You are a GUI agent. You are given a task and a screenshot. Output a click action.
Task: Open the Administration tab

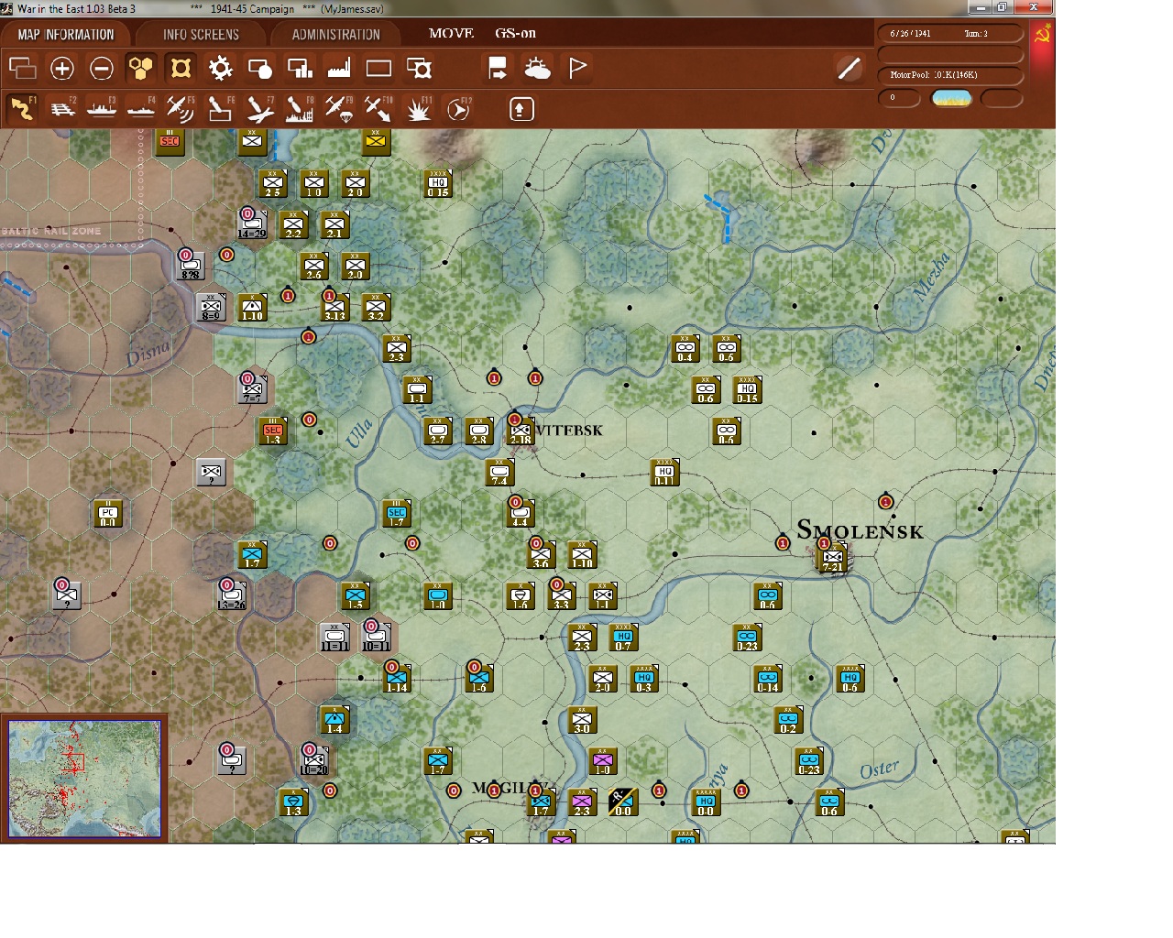[335, 35]
